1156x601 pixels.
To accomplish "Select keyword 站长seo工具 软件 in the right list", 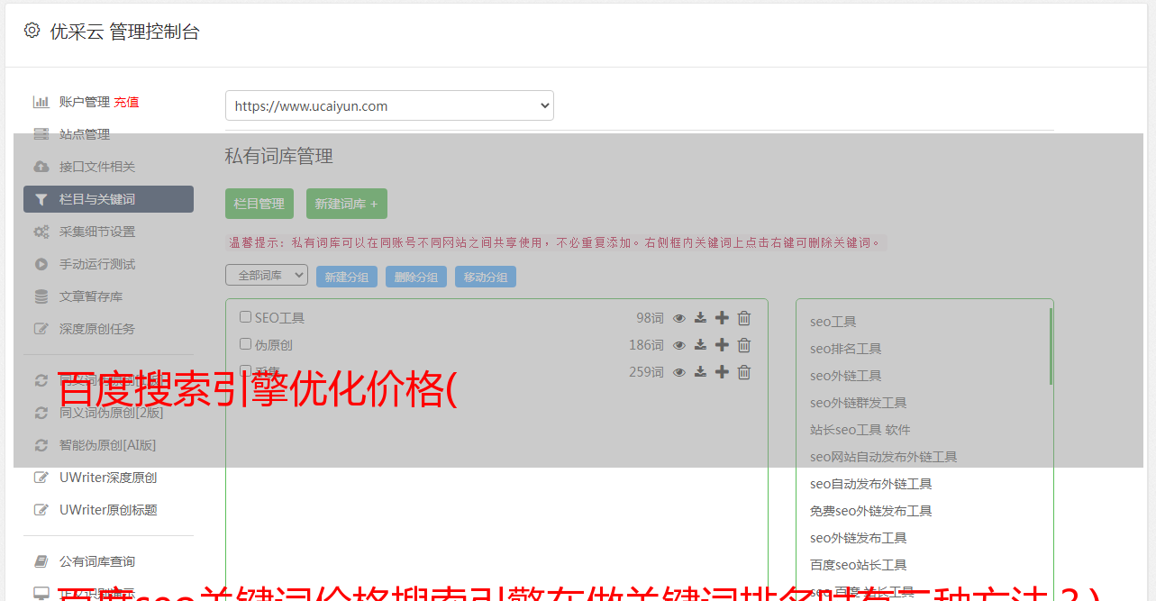I will [860, 430].
